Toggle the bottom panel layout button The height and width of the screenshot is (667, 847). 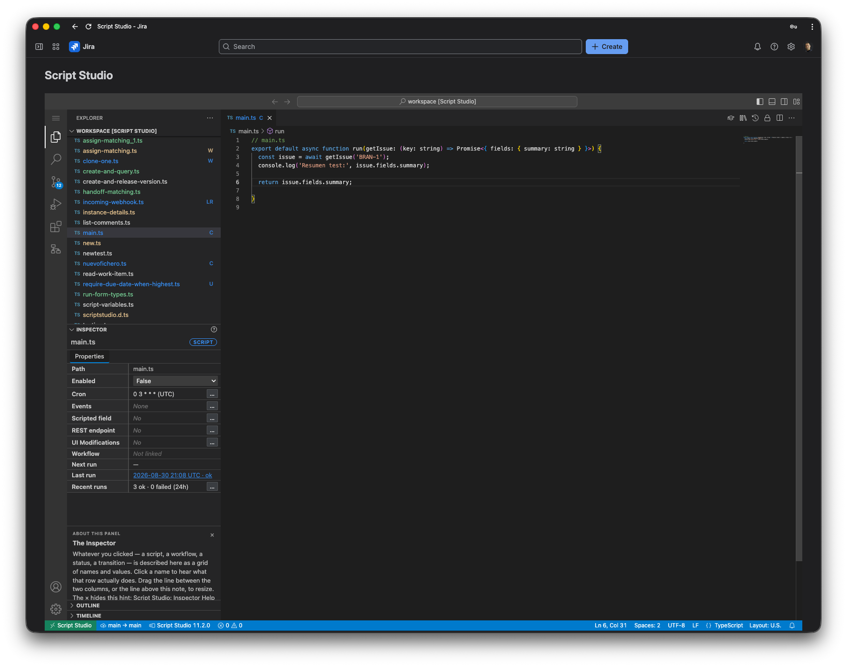[772, 102]
